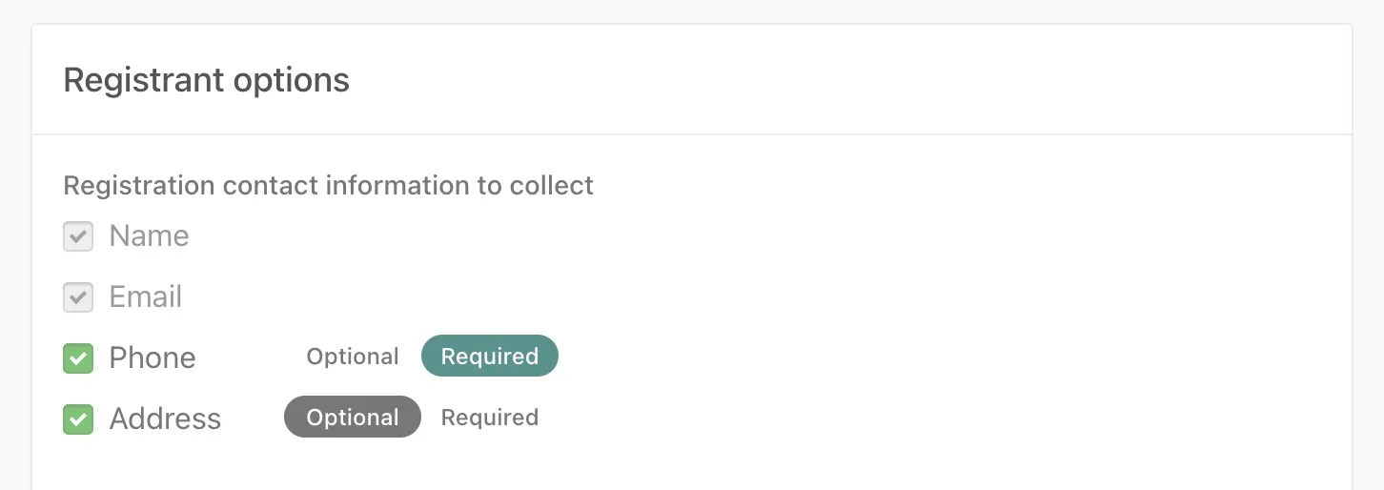Uncheck the Phone checkbox
The width and height of the screenshot is (1384, 490).
[x=78, y=358]
